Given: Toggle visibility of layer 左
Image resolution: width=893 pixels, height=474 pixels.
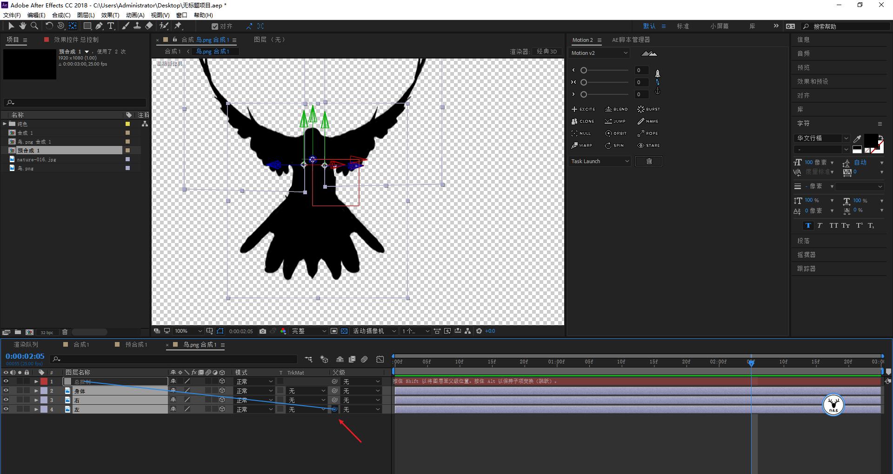Looking at the screenshot, I should pyautogui.click(x=6, y=409).
